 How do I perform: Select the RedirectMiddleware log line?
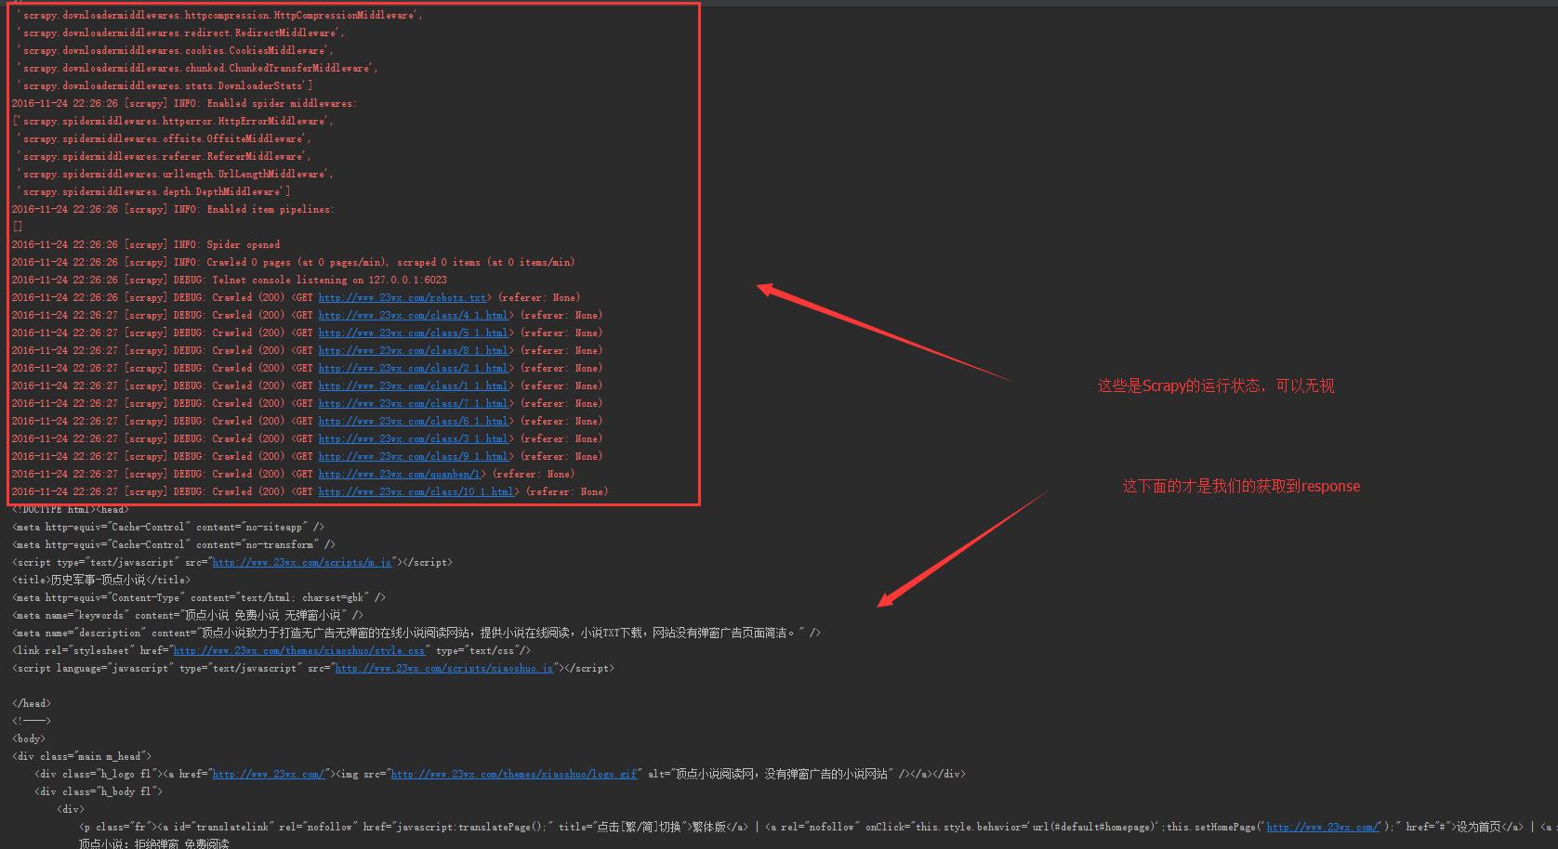tap(180, 33)
